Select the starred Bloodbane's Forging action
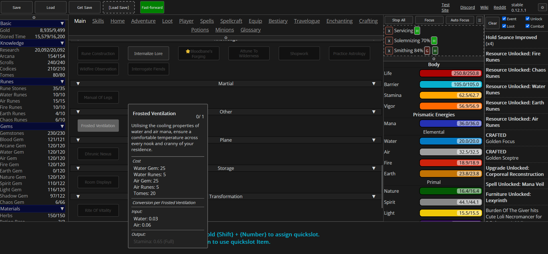Screen dimensions: 548x254 (x=199, y=54)
